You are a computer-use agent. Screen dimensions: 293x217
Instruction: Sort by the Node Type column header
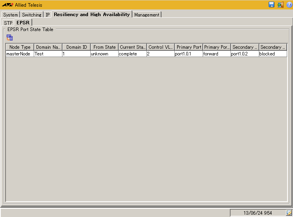[20, 47]
